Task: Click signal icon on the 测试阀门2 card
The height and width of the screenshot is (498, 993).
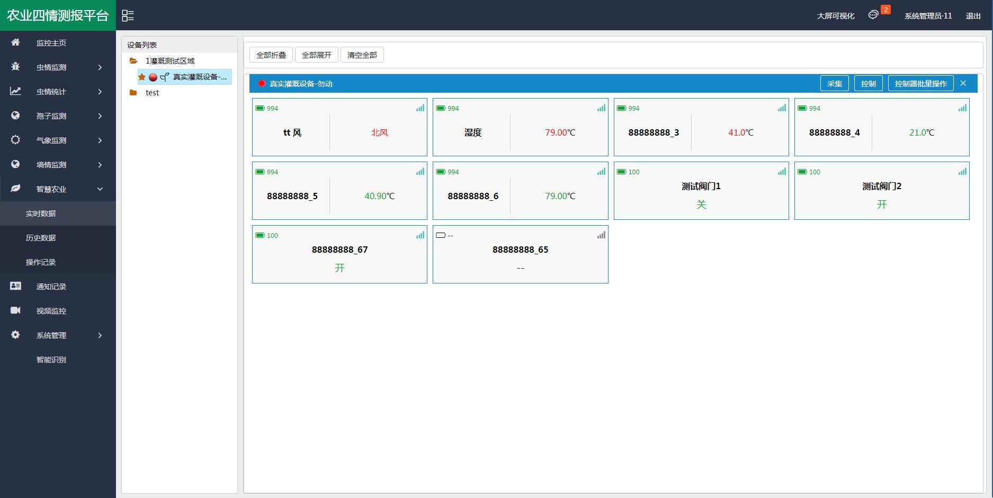Action: pos(962,172)
